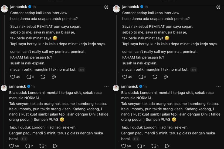Open the jannanick profile link on left interview post
Screen dimensions: 224x149
(x=18, y=7)
